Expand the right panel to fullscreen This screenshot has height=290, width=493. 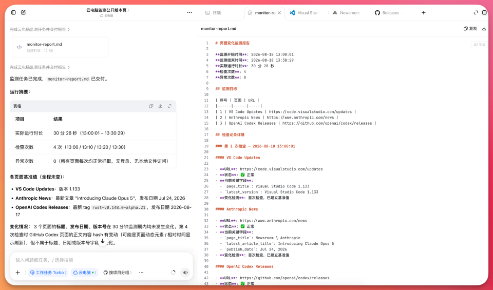tap(476, 12)
